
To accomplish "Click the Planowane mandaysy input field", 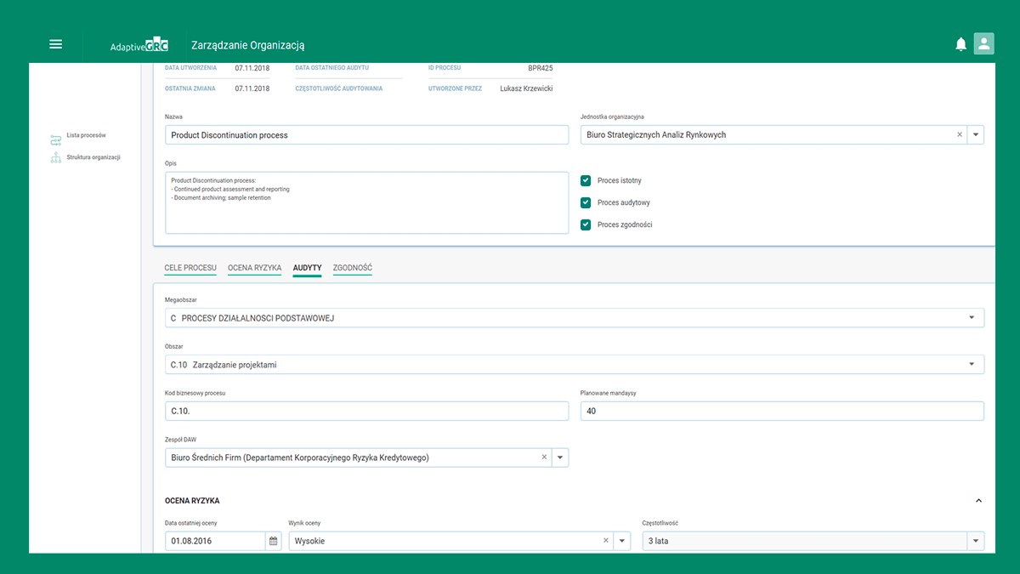I will pyautogui.click(x=782, y=412).
